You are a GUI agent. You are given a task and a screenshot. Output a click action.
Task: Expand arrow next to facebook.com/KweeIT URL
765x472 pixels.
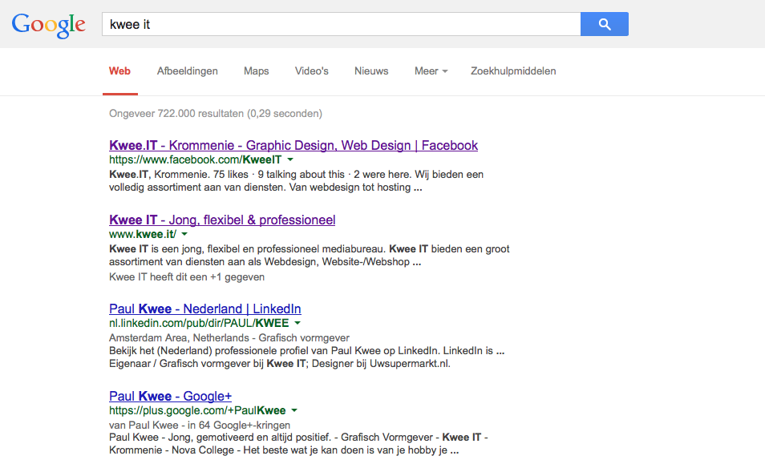[x=290, y=159]
